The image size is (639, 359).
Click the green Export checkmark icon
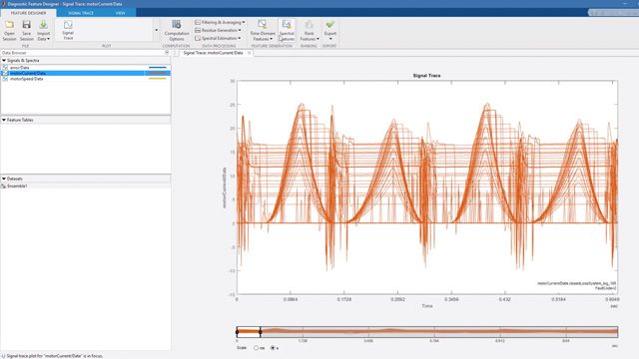pyautogui.click(x=330, y=24)
